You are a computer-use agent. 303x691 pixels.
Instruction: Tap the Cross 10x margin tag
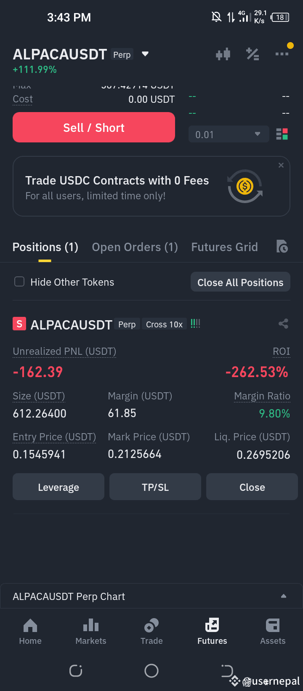pyautogui.click(x=165, y=324)
